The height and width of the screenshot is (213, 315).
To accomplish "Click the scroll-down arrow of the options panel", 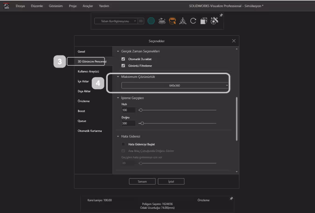I will pos(237,172).
